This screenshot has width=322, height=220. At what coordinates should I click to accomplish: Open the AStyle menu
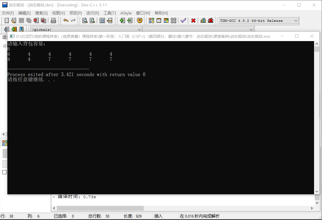coord(126,13)
